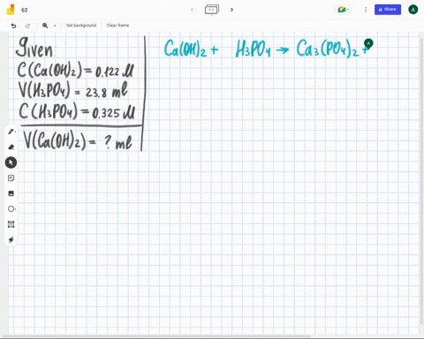424x339 pixels.
Task: Go to the previous frame arrow
Action: pos(192,10)
